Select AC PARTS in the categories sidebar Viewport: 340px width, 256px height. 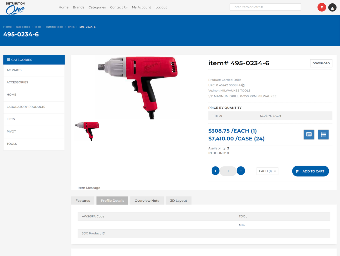click(x=34, y=70)
